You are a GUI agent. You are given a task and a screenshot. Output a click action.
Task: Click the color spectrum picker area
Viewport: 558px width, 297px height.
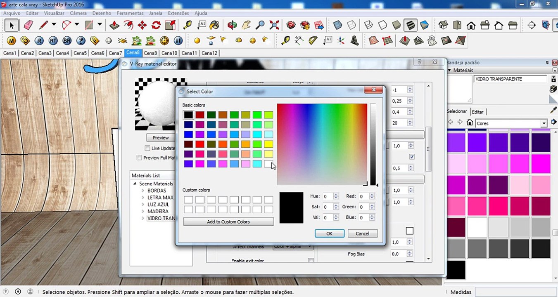point(322,144)
